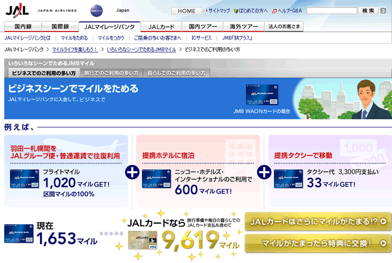Click the gold JAL VISA card image

142,240
